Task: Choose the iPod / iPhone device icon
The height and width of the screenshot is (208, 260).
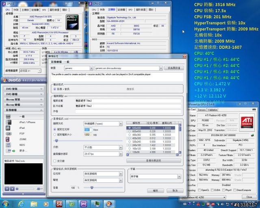Action: [x=9, y=122]
